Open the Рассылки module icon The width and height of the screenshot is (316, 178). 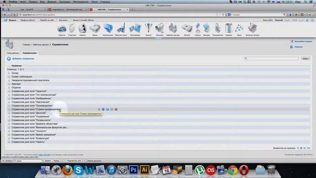pos(159,28)
